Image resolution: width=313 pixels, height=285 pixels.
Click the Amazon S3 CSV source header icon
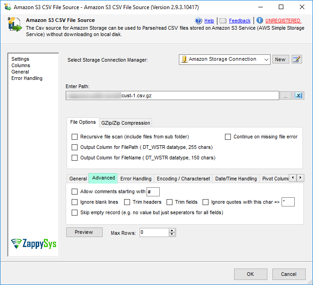coord(15,24)
